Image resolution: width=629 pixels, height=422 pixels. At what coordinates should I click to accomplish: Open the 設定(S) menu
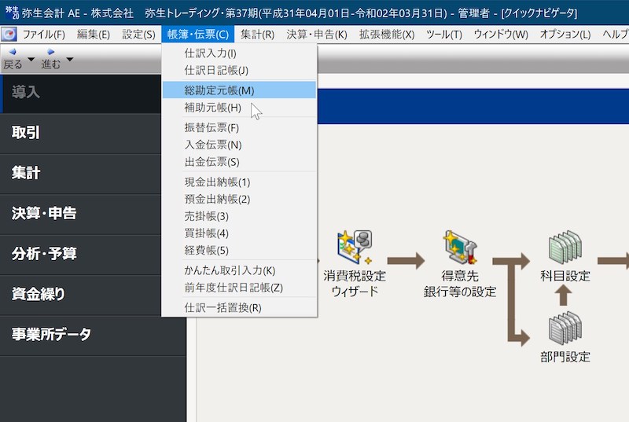point(138,35)
